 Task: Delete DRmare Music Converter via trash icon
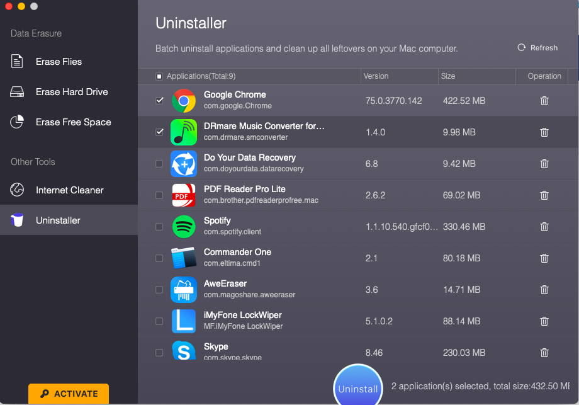[x=544, y=132]
